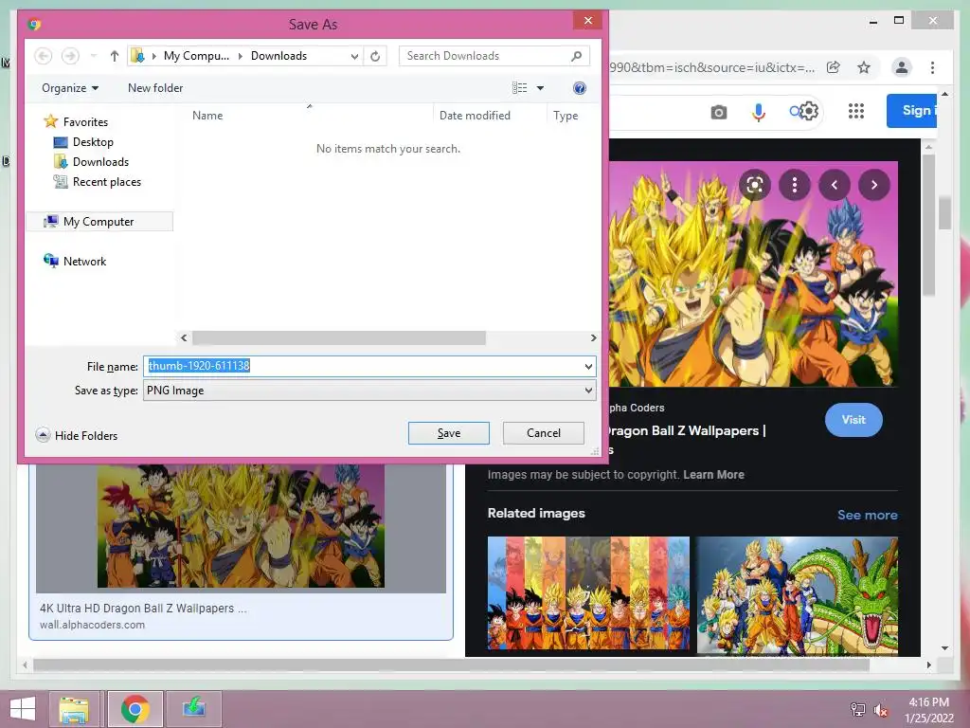Expand the address path dropdown
Image resolution: width=970 pixels, height=728 pixels.
[x=354, y=56]
